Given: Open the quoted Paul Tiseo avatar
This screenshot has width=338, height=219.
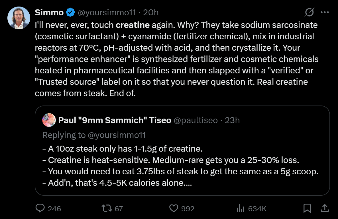Looking at the screenshot, I should (49, 120).
